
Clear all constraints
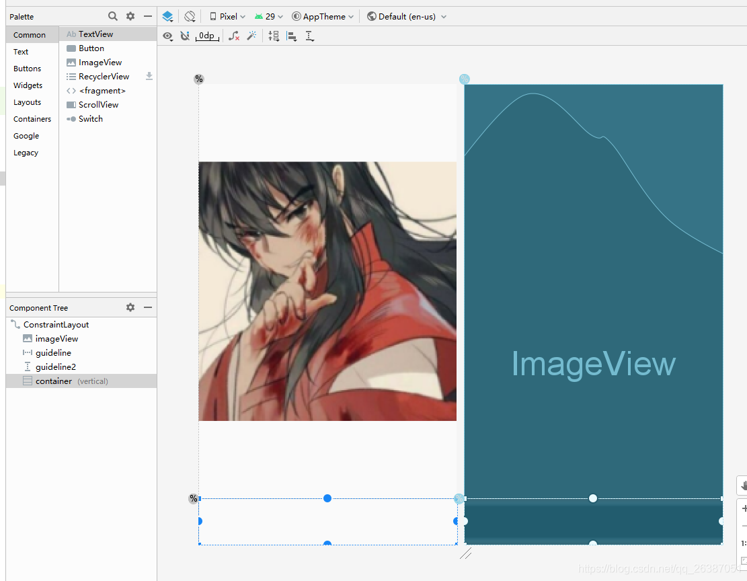233,36
